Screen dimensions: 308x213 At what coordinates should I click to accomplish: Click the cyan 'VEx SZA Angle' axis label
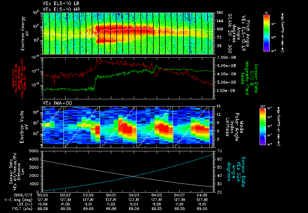click(x=236, y=171)
